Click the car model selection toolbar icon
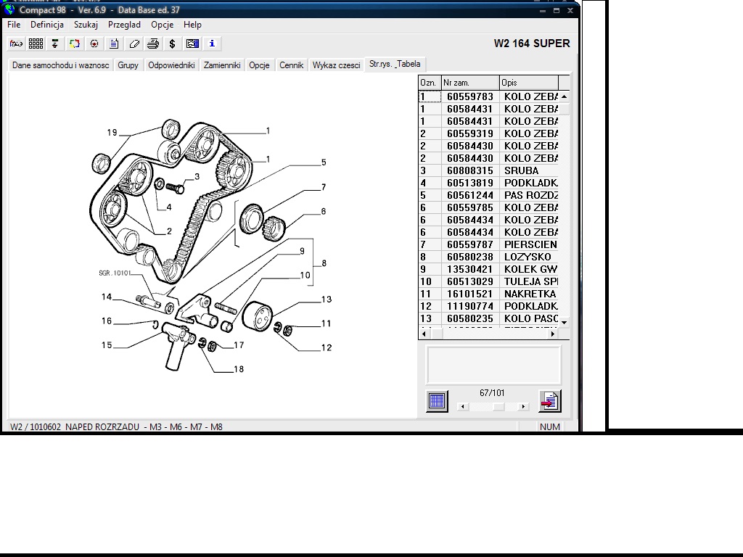Screen dimensions: 743x557 pyautogui.click(x=16, y=44)
